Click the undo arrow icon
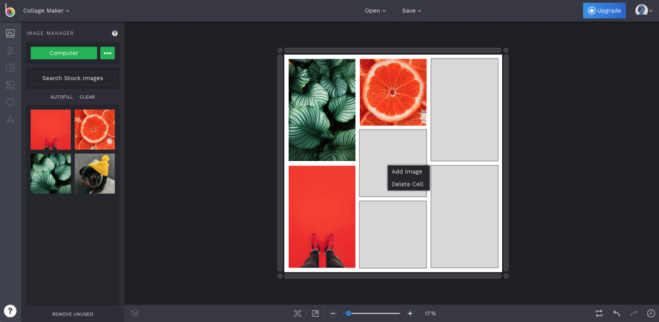The image size is (659, 322). 617,313
